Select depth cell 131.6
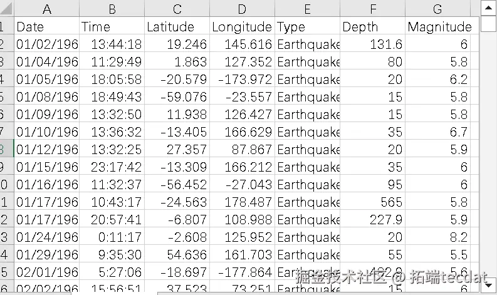The image size is (497, 295). point(373,43)
